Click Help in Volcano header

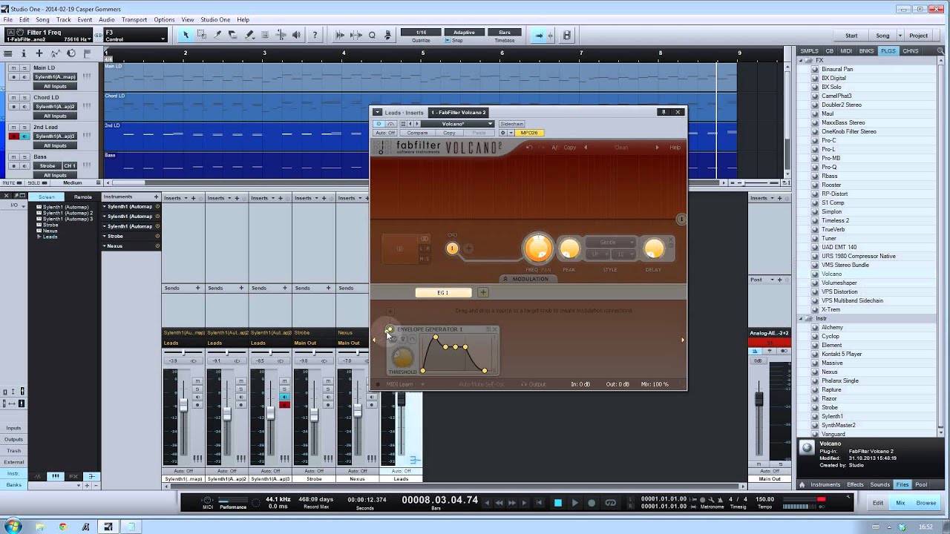coord(675,147)
